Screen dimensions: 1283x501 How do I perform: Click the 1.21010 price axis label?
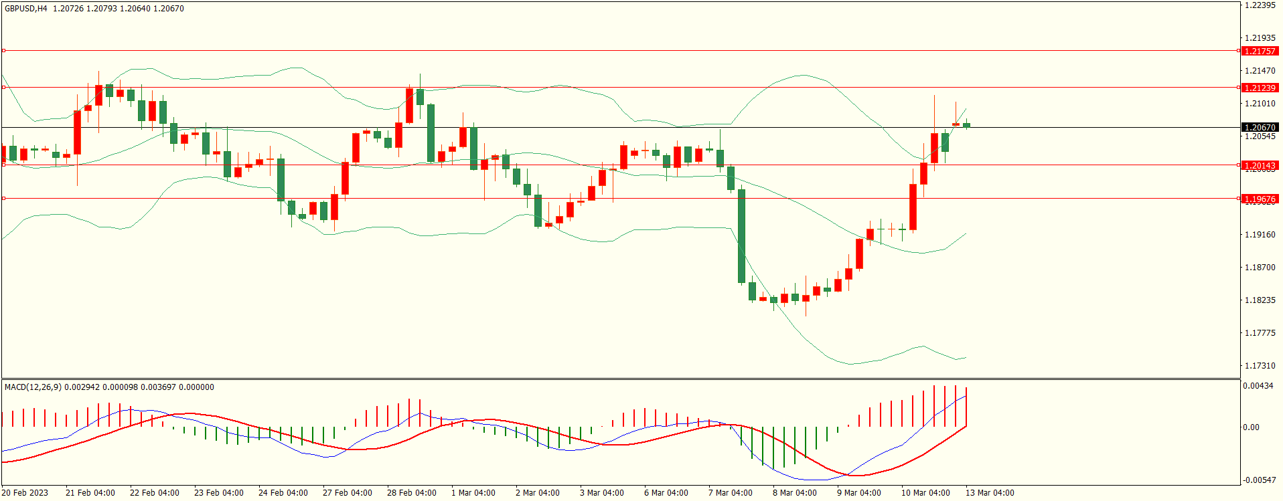[x=1260, y=104]
